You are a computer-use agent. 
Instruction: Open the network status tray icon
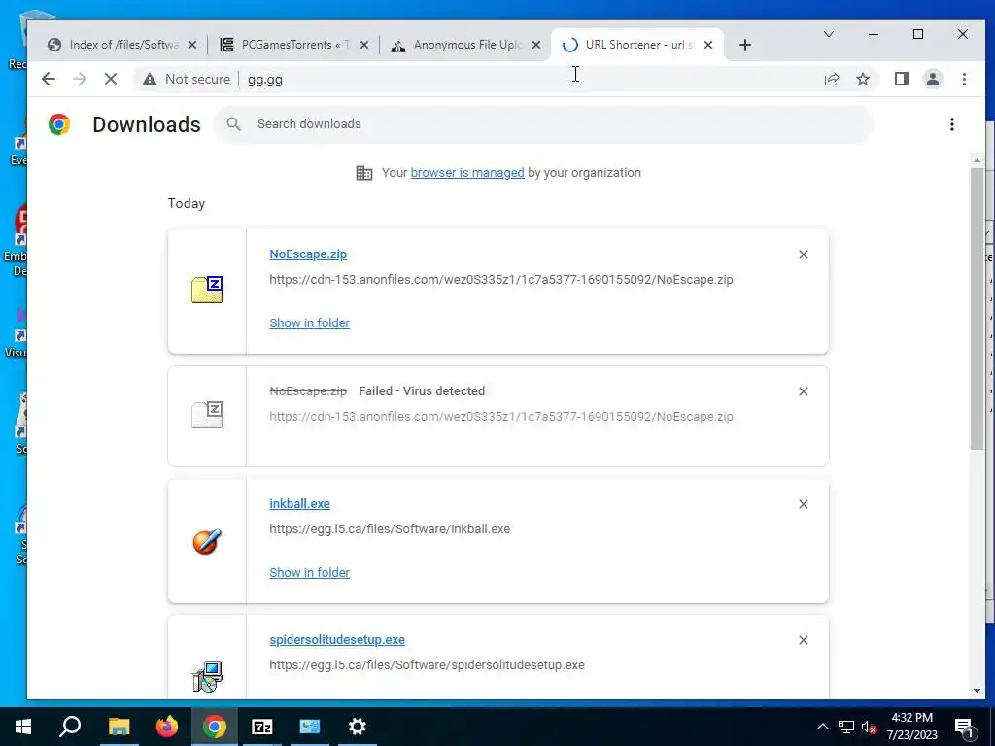846,727
